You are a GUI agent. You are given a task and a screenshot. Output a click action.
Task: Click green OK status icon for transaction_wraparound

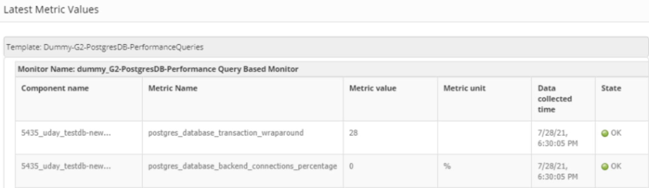605,133
